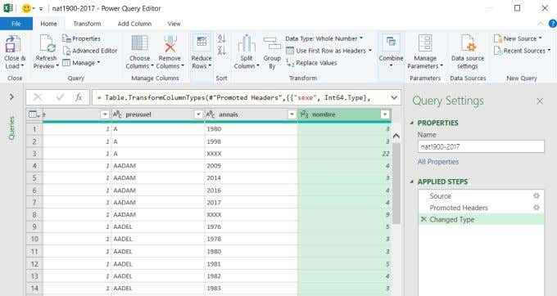Click Split Column icon
The height and width of the screenshot is (296, 557).
[247, 44]
